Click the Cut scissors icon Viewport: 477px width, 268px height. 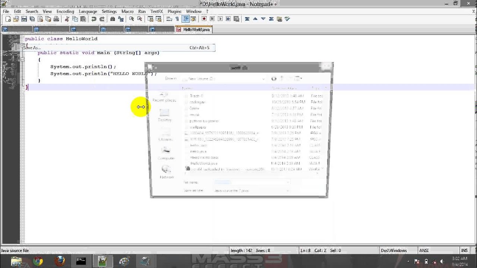click(x=67, y=19)
